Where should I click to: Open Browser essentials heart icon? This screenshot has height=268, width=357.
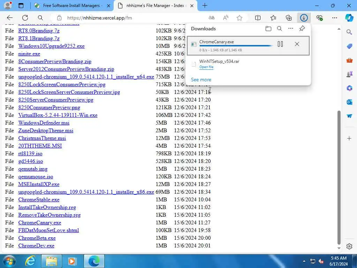tap(319, 18)
